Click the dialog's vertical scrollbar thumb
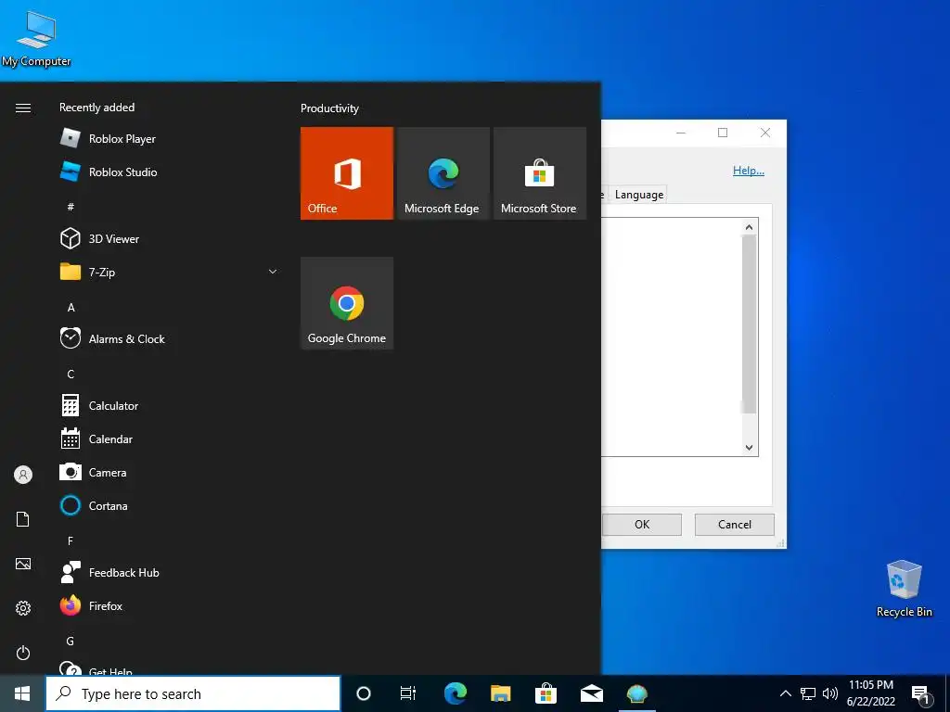 [x=749, y=324]
